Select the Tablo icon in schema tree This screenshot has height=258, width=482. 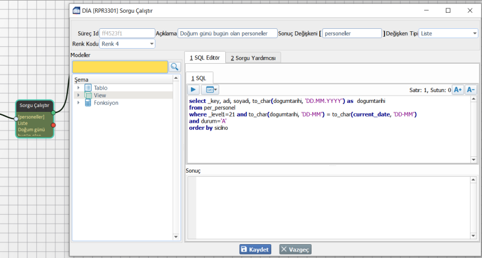tap(88, 88)
